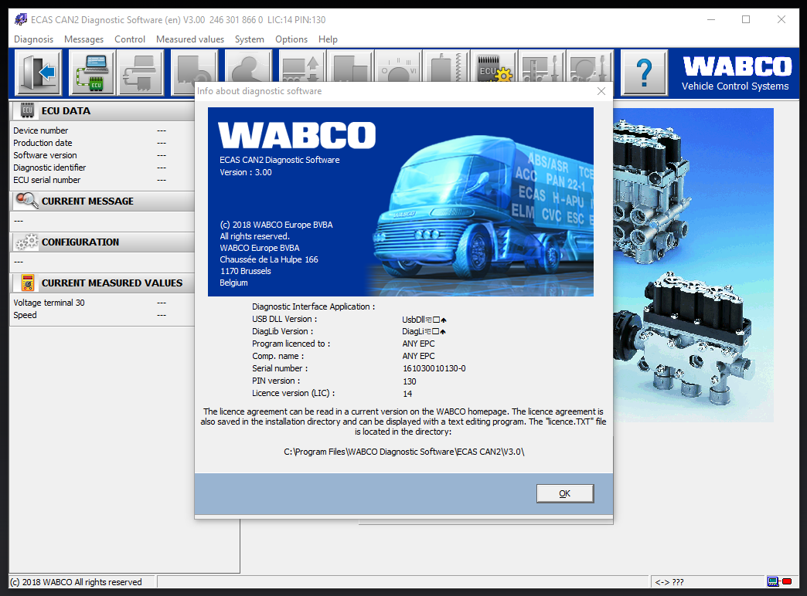The height and width of the screenshot is (596, 807).
Task: Click the greyed gauge dial toolbar icon
Action: point(398,66)
